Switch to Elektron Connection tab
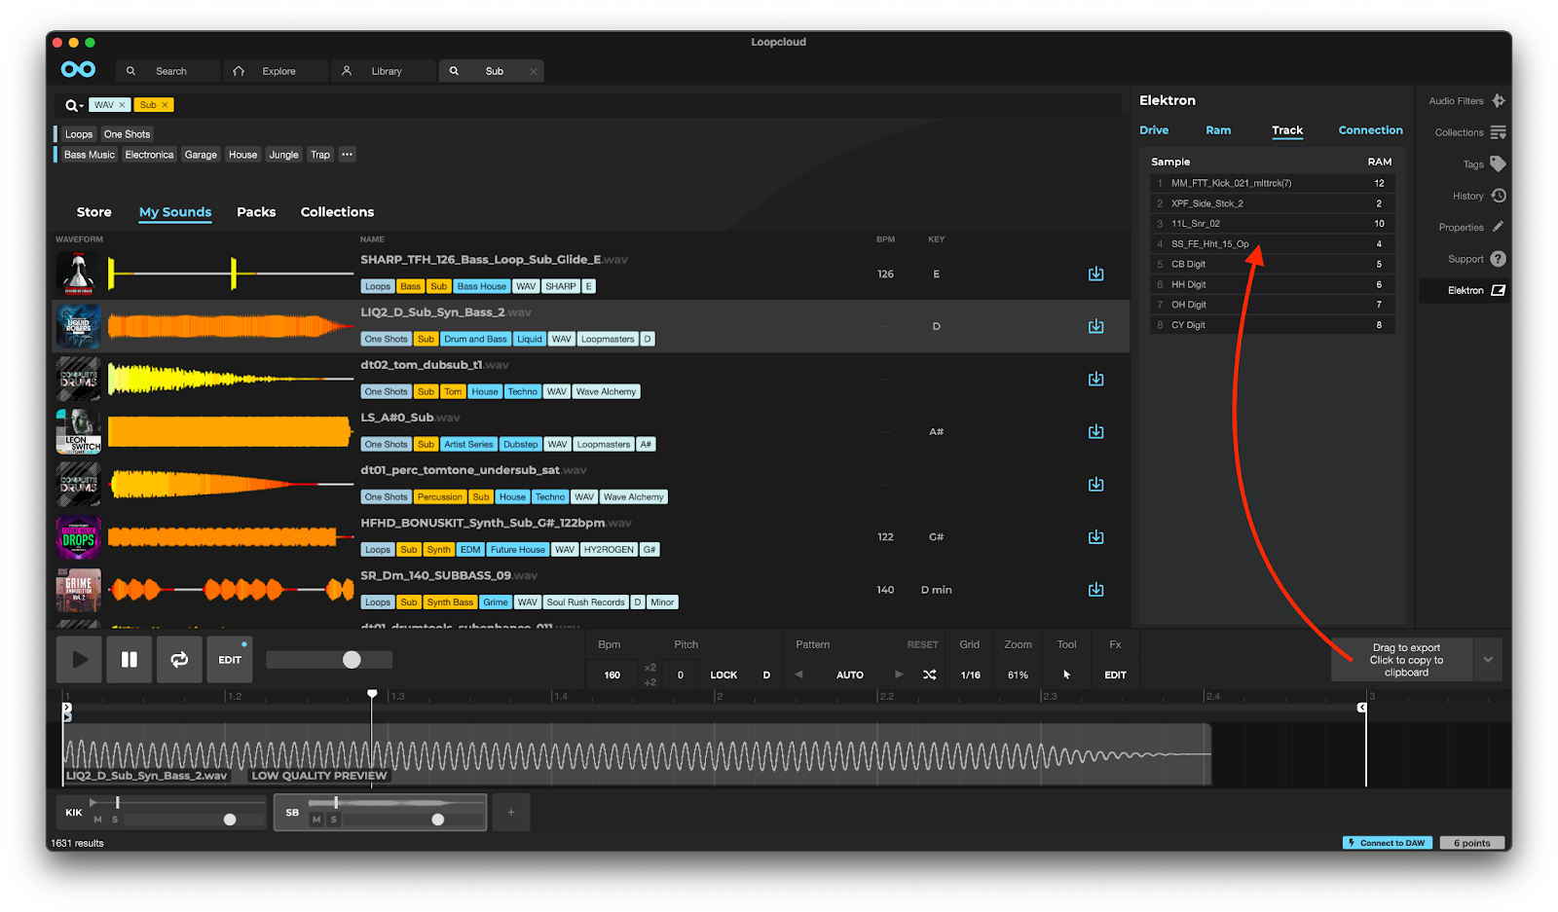 pyautogui.click(x=1370, y=130)
